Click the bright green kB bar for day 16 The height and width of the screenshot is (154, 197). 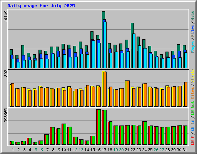click(99, 127)
